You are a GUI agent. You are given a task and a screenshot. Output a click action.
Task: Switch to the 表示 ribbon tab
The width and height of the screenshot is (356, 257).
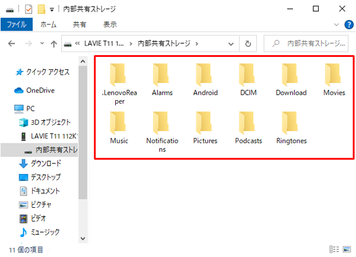click(110, 24)
